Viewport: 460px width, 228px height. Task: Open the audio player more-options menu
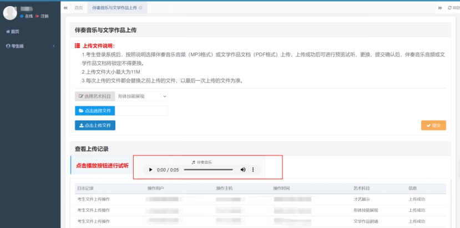coord(253,170)
